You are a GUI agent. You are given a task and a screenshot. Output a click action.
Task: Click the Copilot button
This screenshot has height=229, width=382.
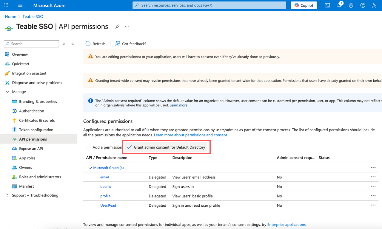point(304,5)
